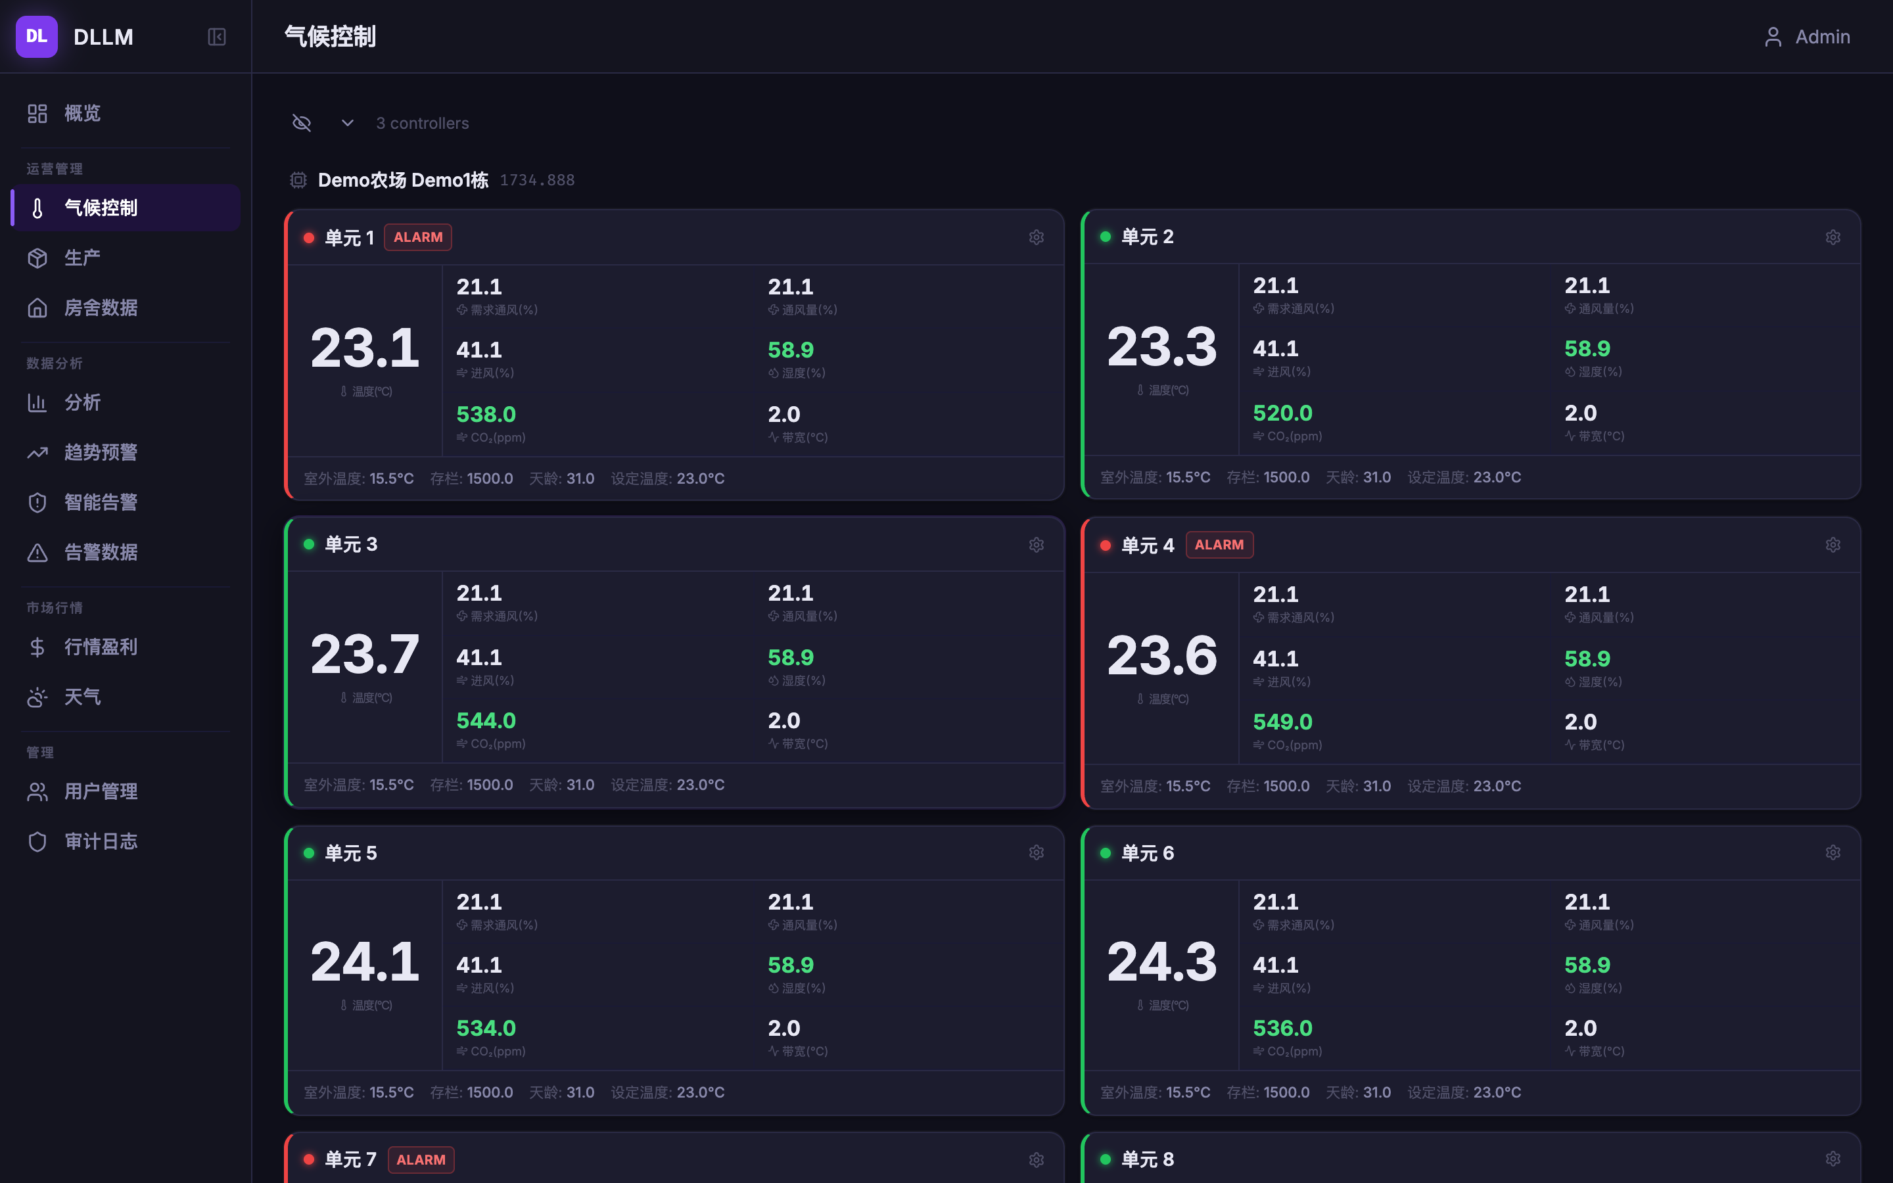Click the 单元 5 card title

[x=351, y=853]
